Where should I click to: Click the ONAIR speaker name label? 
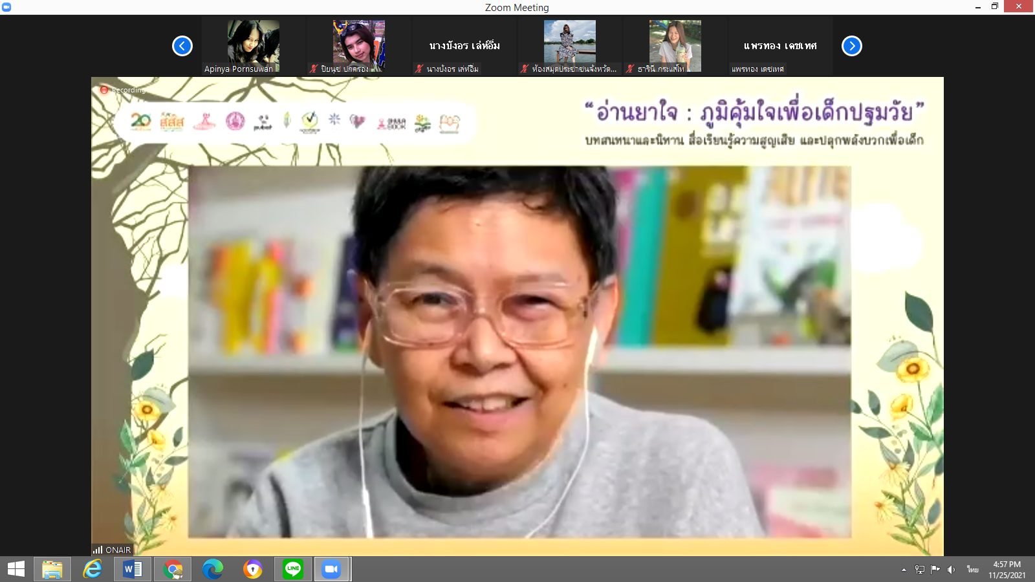[113, 550]
